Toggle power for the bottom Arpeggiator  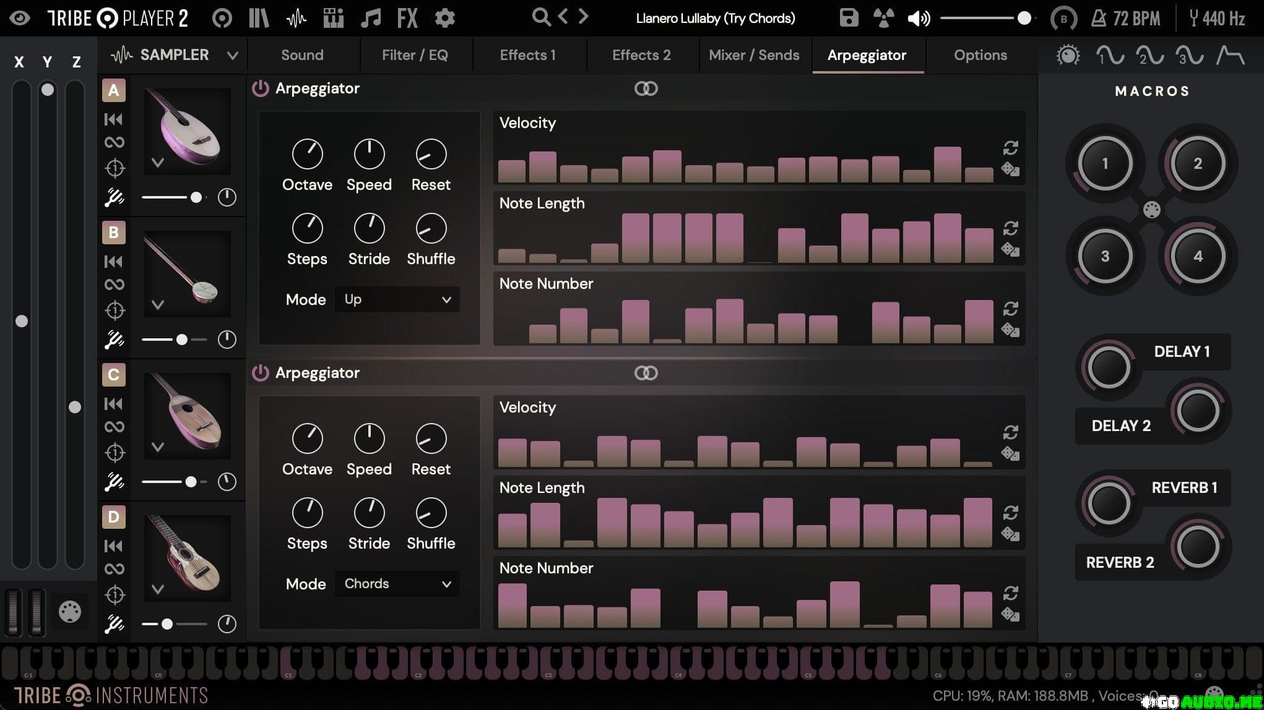tap(261, 373)
